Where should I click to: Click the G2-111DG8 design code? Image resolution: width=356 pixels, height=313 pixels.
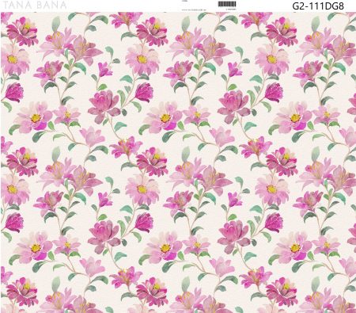tap(318, 6)
